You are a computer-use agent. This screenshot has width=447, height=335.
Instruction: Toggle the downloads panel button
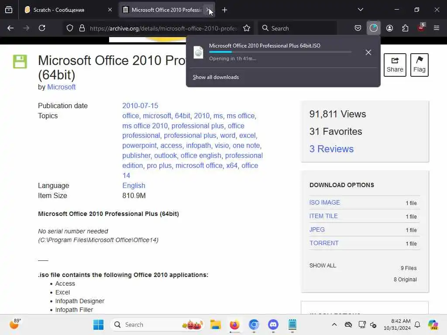(374, 28)
